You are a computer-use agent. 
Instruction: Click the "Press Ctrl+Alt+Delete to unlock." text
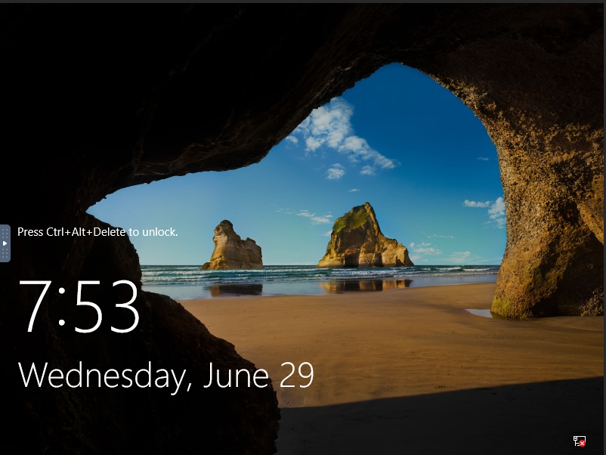(97, 232)
